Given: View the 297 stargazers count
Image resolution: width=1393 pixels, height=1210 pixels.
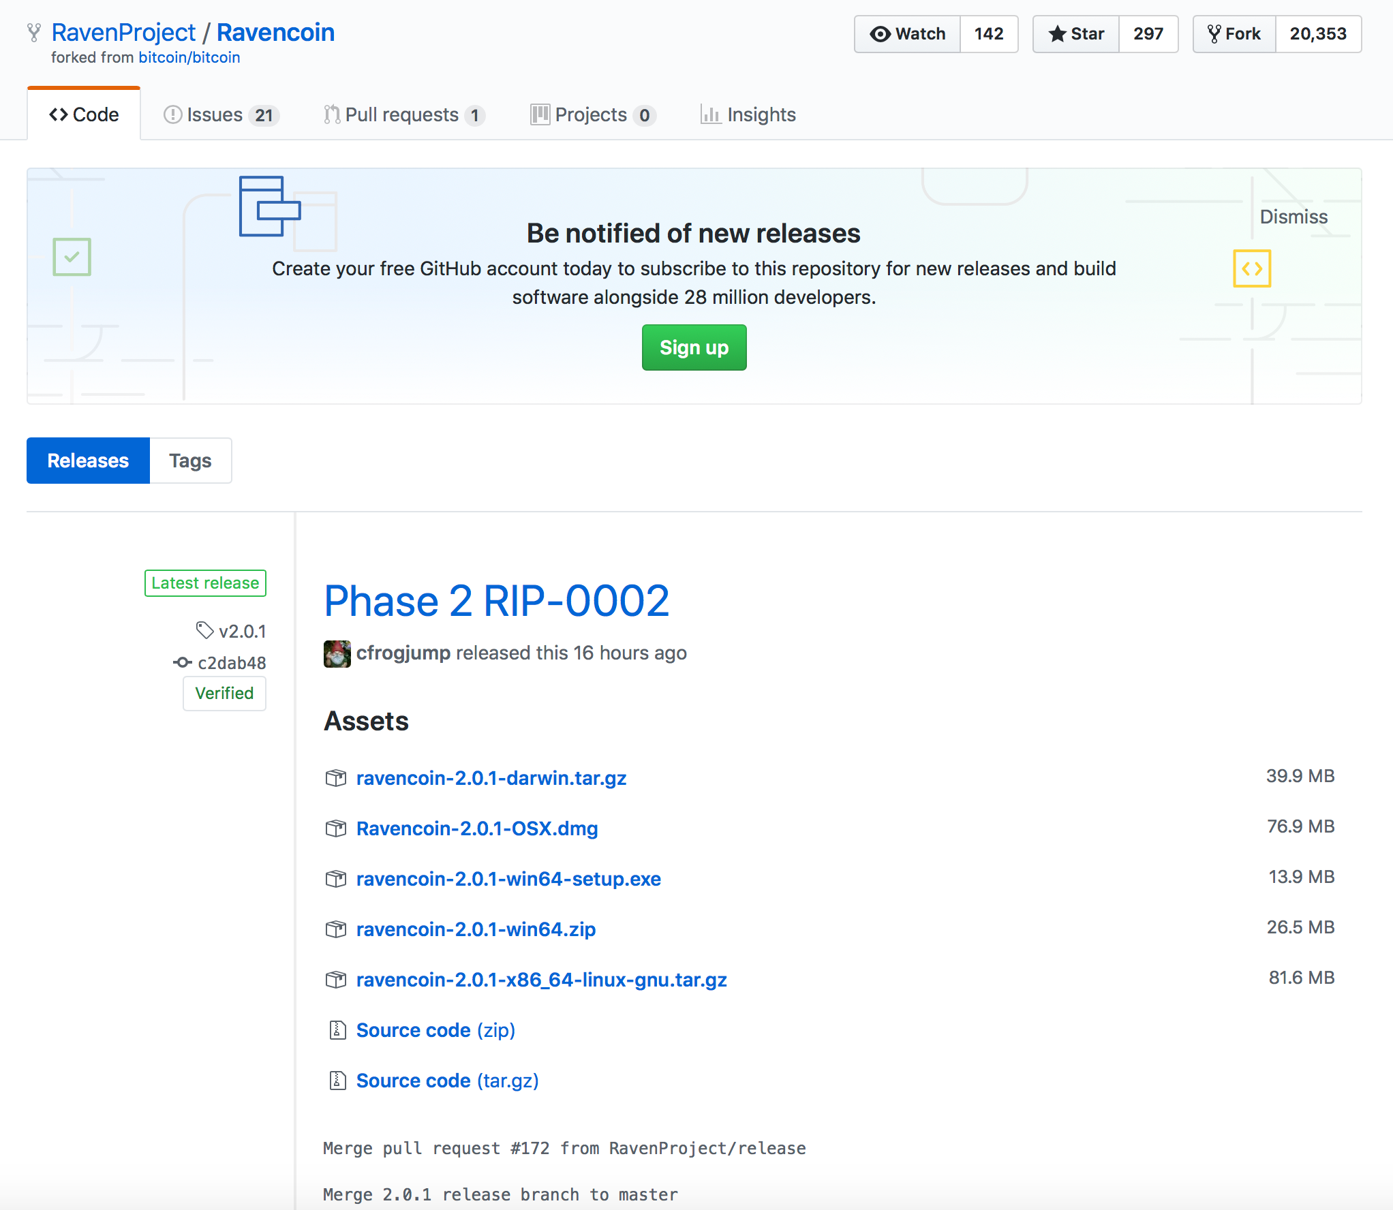Looking at the screenshot, I should (x=1148, y=34).
